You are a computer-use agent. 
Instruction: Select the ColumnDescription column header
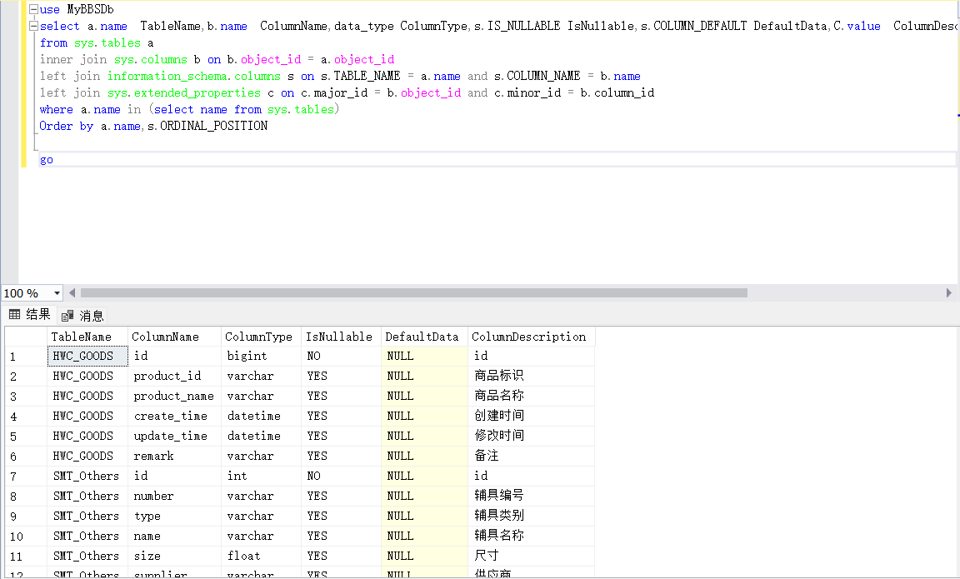pos(532,337)
